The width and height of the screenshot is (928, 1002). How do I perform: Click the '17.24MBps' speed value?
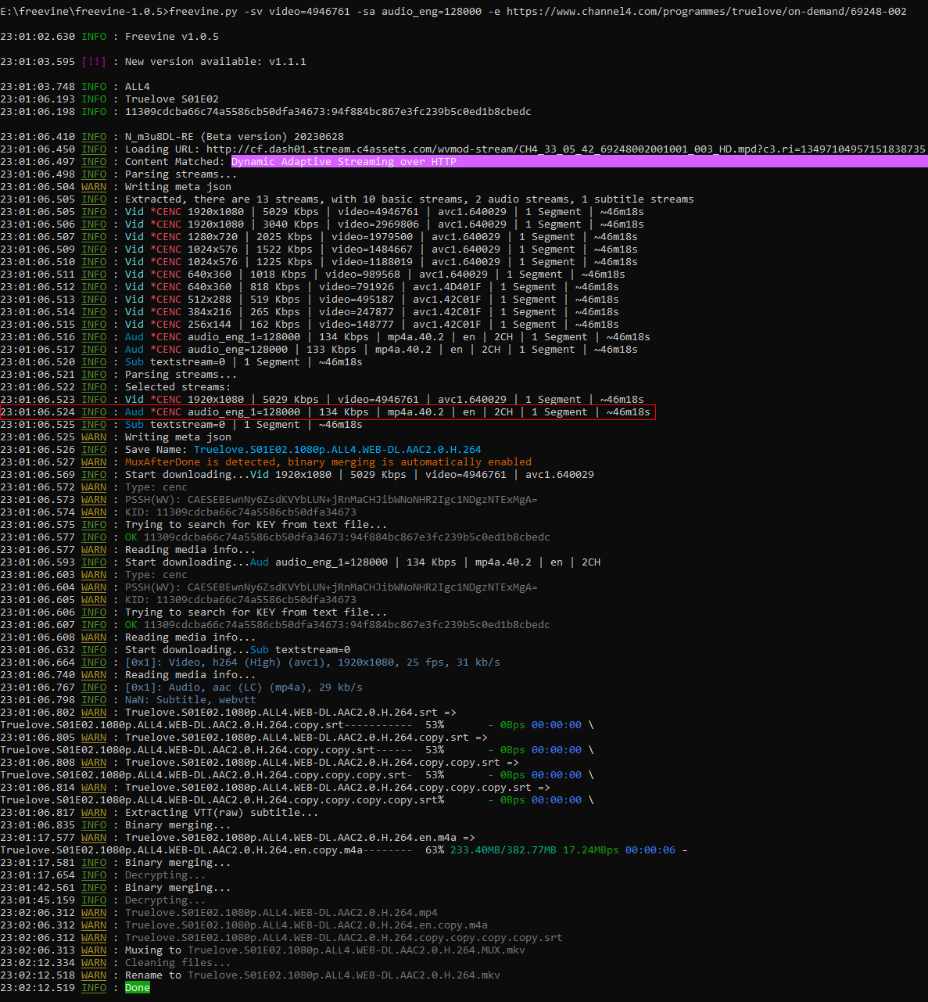591,850
